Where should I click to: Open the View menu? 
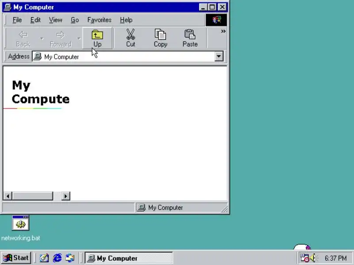(x=56, y=20)
